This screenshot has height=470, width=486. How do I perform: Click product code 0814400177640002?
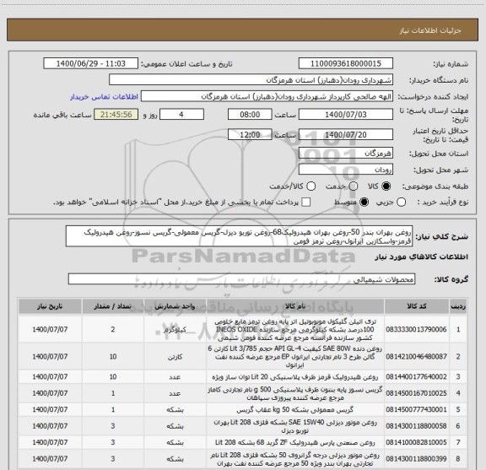416,376
